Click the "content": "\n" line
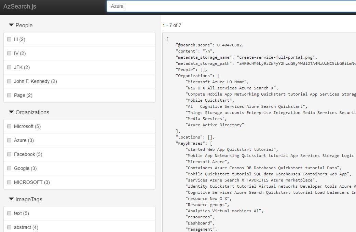The width and height of the screenshot is (356, 232). pyautogui.click(x=195, y=51)
